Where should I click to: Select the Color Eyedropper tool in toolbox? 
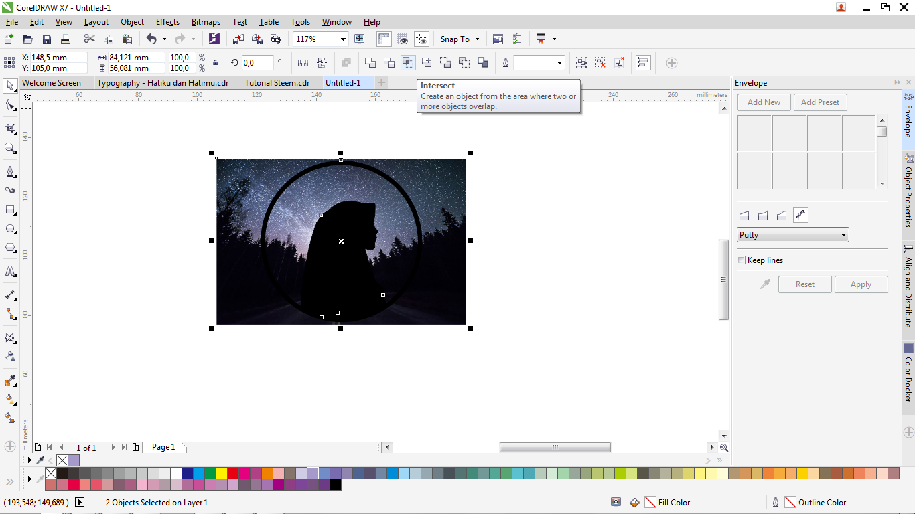tap(10, 380)
